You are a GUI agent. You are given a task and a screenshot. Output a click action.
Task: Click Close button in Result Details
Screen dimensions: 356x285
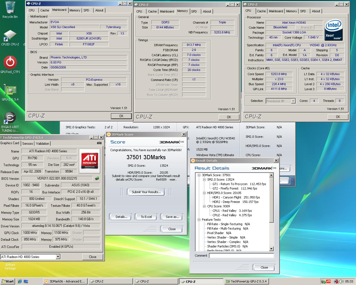point(264,267)
